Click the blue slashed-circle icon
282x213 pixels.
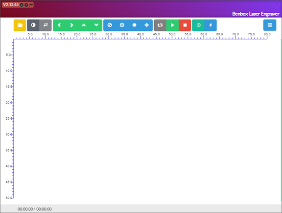click(110, 25)
